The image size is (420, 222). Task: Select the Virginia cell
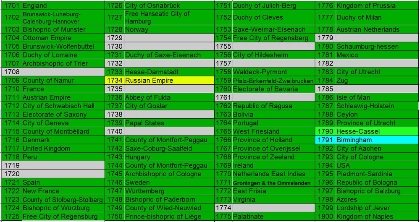273,199
